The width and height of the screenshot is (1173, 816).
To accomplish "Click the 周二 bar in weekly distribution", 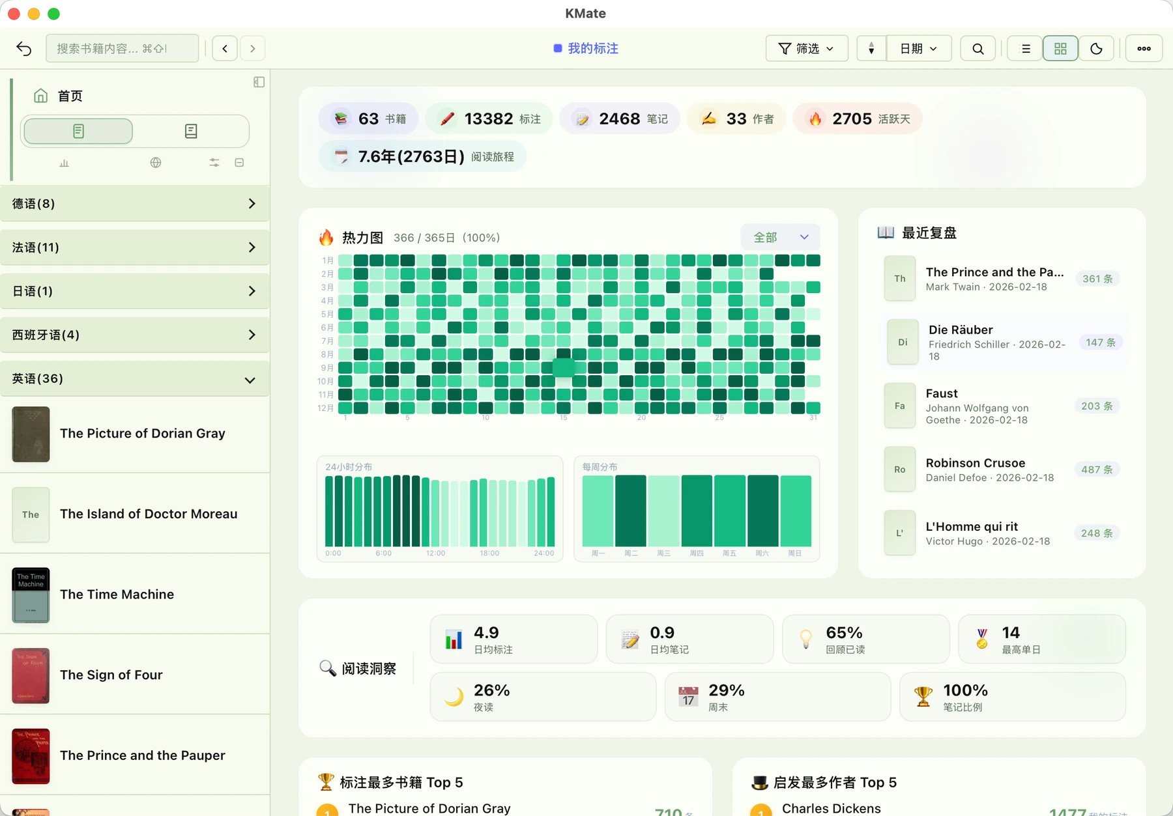I will [x=631, y=511].
